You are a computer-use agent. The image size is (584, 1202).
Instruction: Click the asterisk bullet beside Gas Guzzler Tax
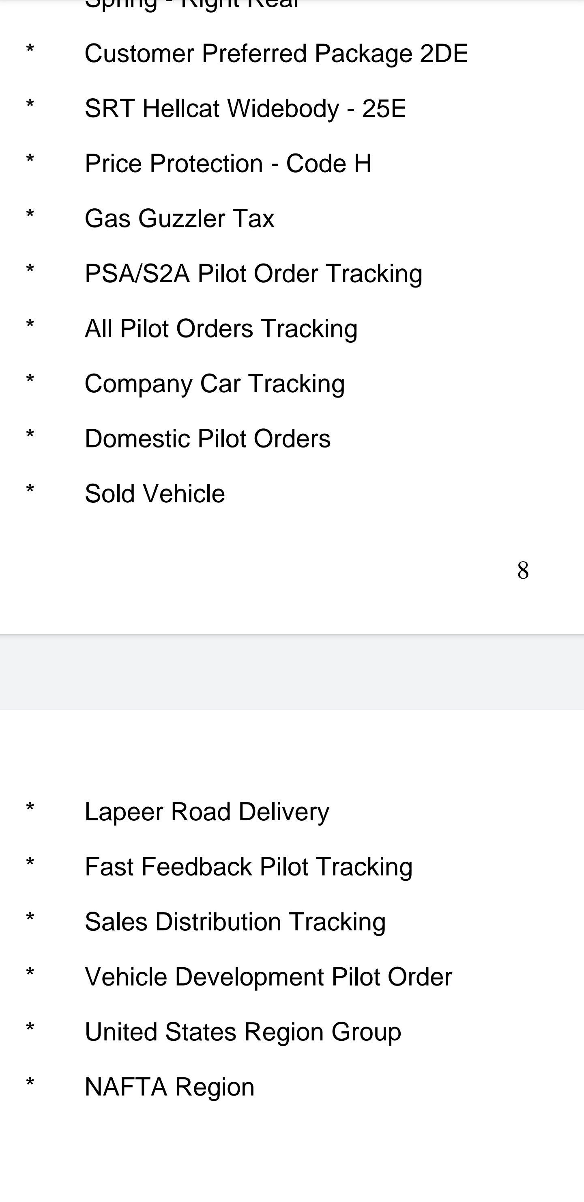pyautogui.click(x=30, y=216)
